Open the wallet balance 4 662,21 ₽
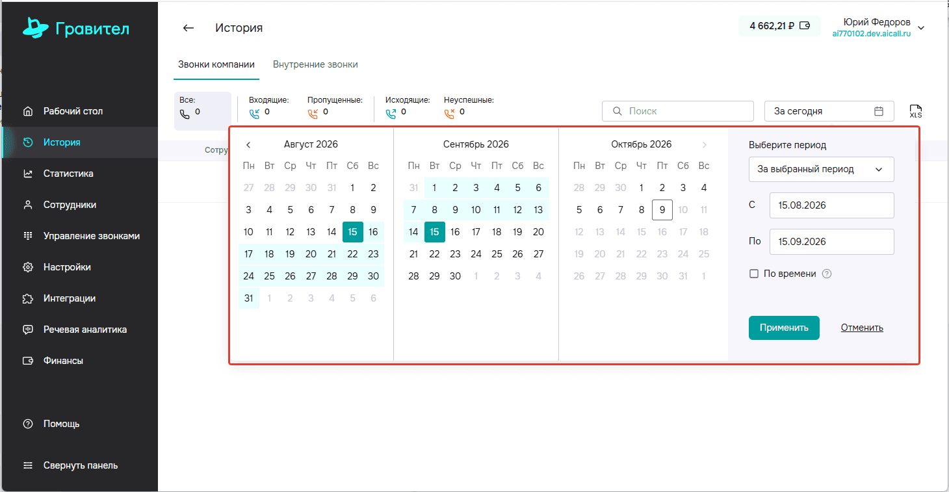949x492 pixels. point(779,26)
